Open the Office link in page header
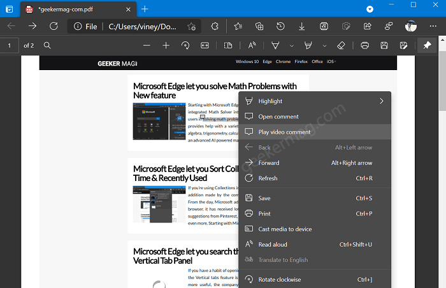 (x=317, y=61)
